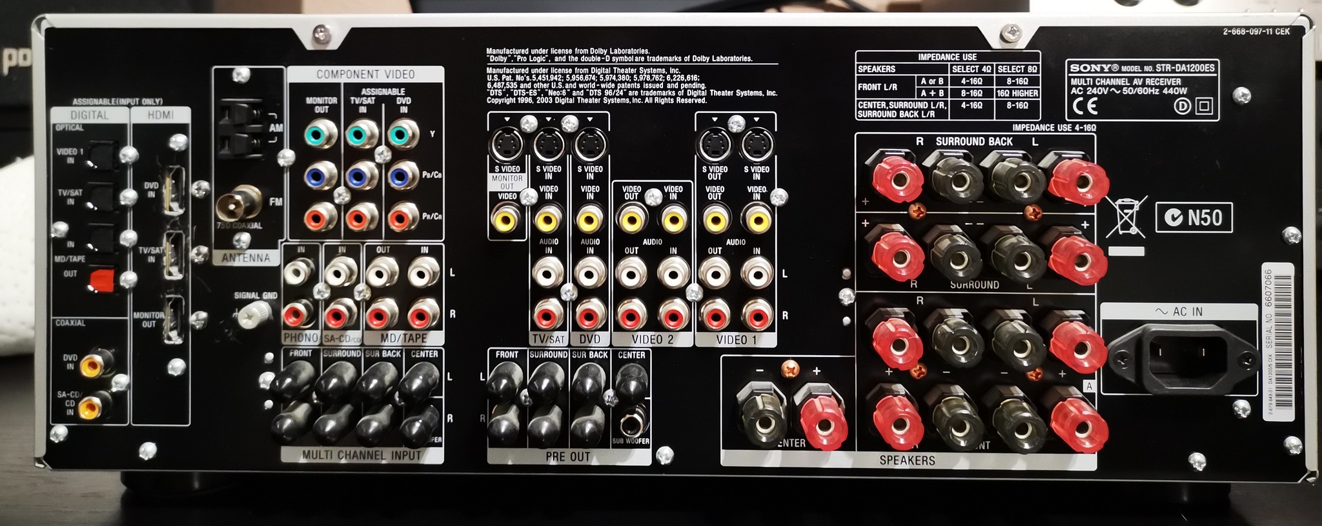Click the HDMI MONITOR OUT port
This screenshot has width=1322, height=526.
tap(173, 319)
